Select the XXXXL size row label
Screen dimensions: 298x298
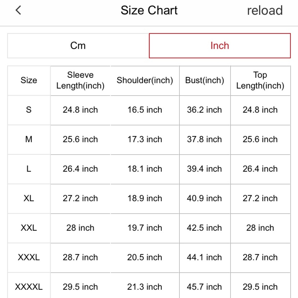tap(29, 287)
